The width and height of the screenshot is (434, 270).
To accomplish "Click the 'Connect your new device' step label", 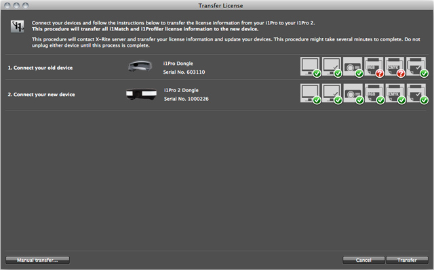I will (x=41, y=95).
